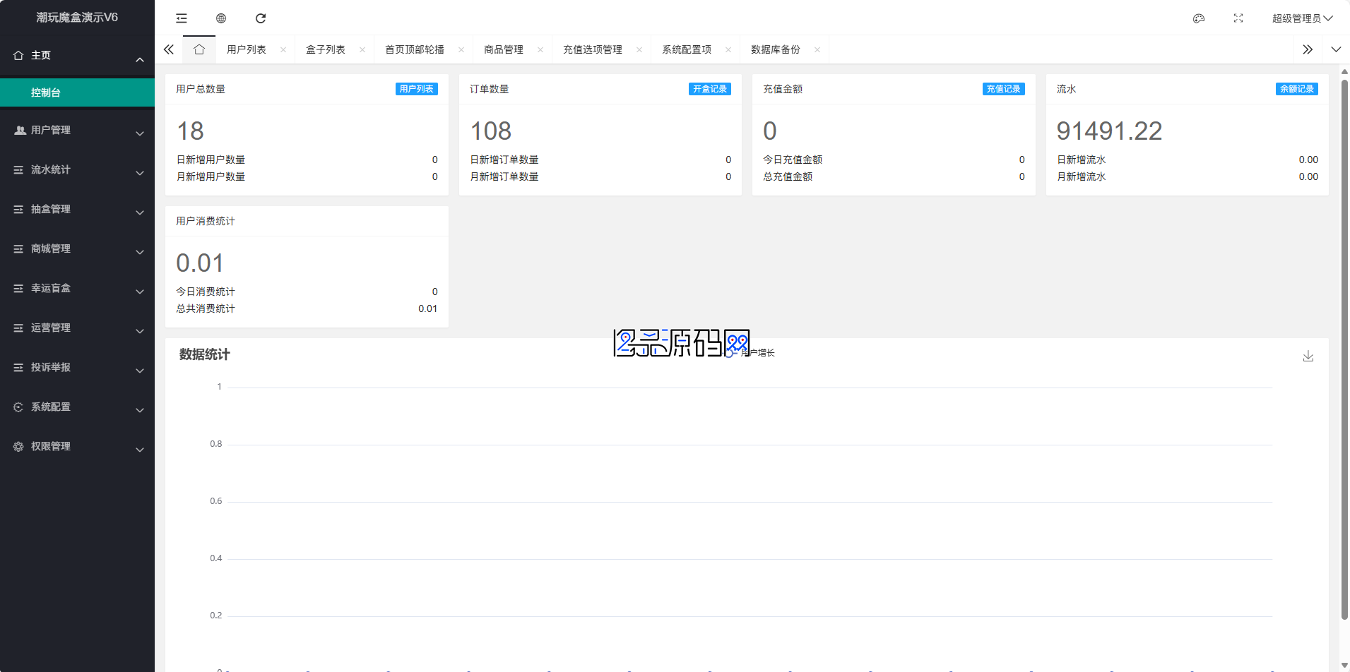
Task: Go to home tab icon
Action: tap(199, 49)
